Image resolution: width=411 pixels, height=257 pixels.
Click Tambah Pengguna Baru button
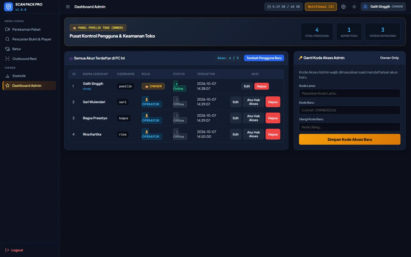click(x=264, y=58)
